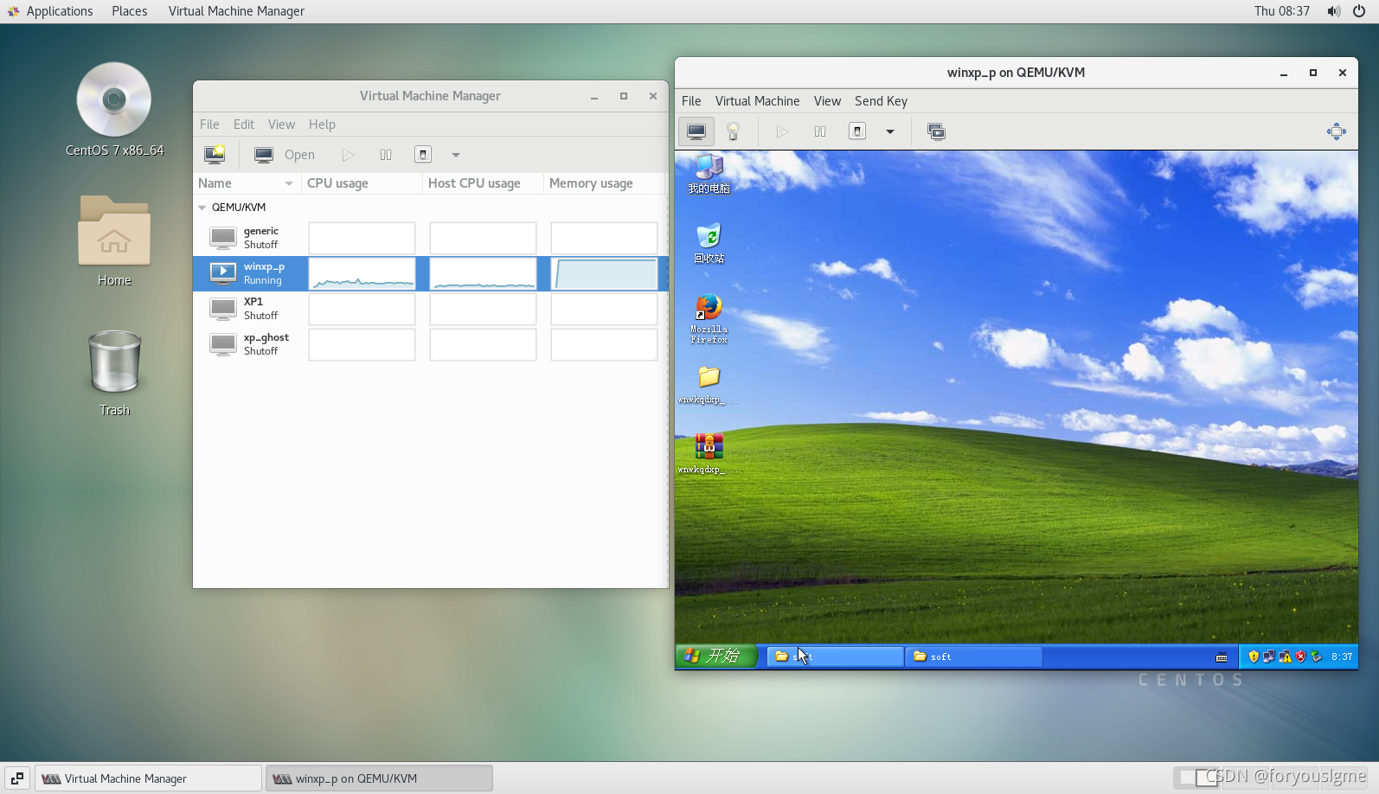Switch to Virtual Machine Manager in bottom taskbar
The height and width of the screenshot is (794, 1379).
tap(148, 778)
